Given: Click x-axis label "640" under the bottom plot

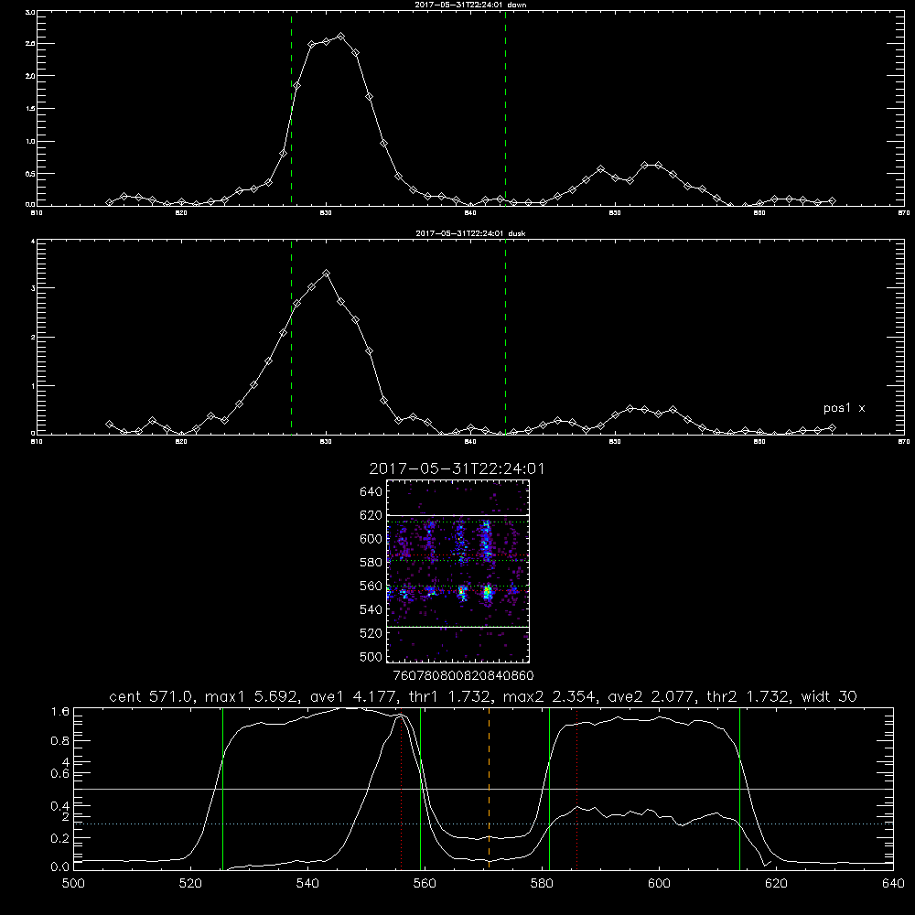Looking at the screenshot, I should [893, 883].
